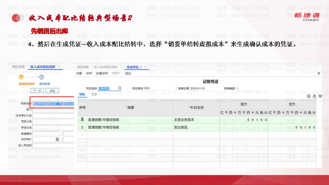Click the money bag icon above 贷方
The width and height of the screenshot is (329, 185).
click(x=314, y=96)
